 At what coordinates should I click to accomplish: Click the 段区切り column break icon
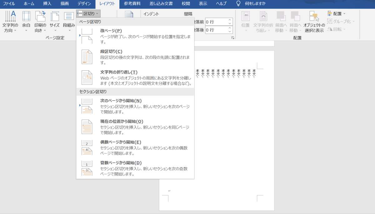point(87,57)
